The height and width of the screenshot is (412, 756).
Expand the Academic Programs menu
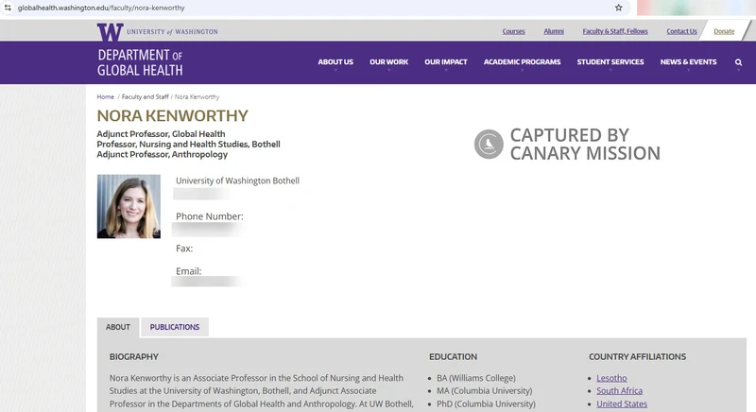tap(523, 62)
